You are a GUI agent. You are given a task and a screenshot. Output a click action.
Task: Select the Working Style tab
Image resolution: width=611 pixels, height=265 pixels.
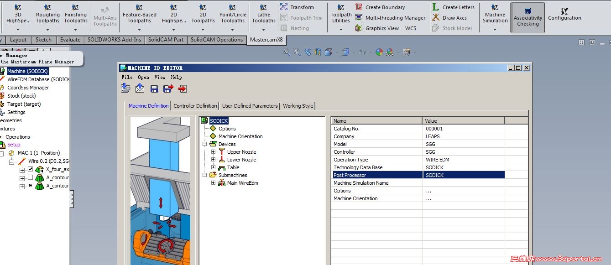pyautogui.click(x=298, y=106)
